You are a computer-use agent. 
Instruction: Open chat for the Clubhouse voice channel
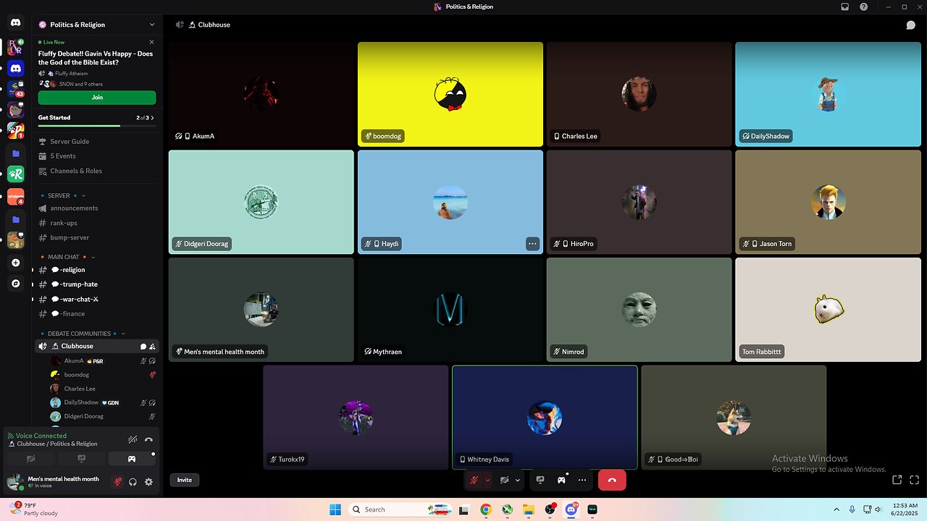tap(143, 347)
